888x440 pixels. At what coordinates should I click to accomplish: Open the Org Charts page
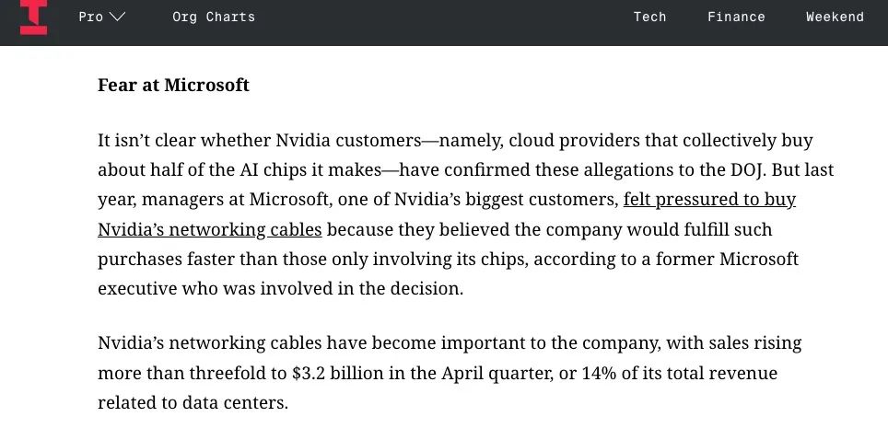[214, 17]
